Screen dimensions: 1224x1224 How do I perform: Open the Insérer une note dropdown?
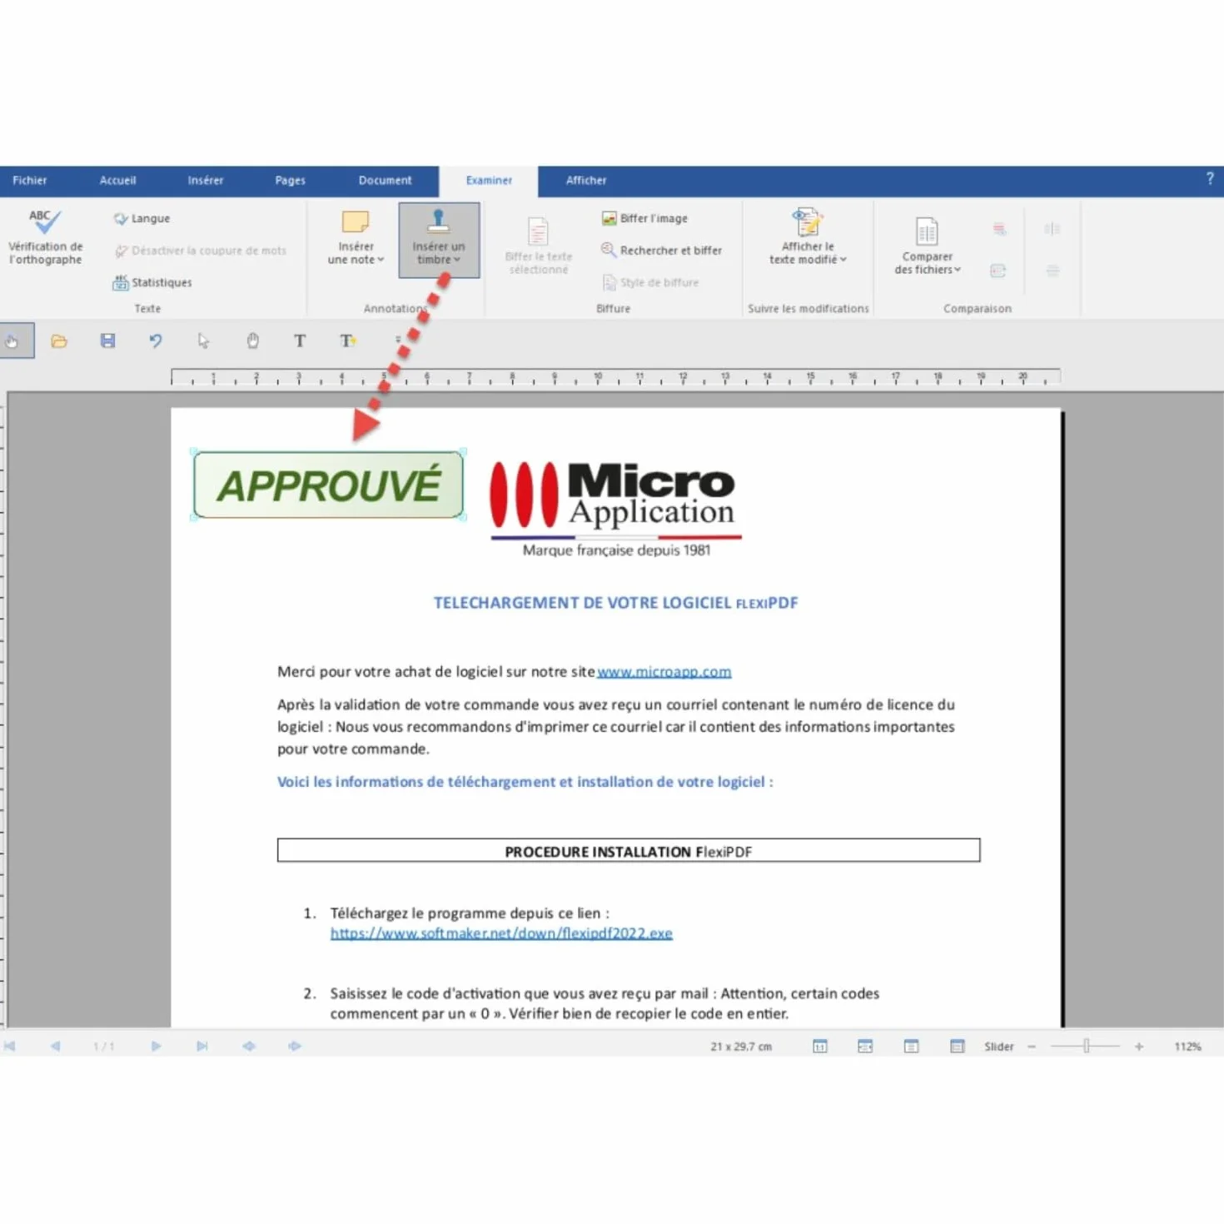pyautogui.click(x=356, y=238)
